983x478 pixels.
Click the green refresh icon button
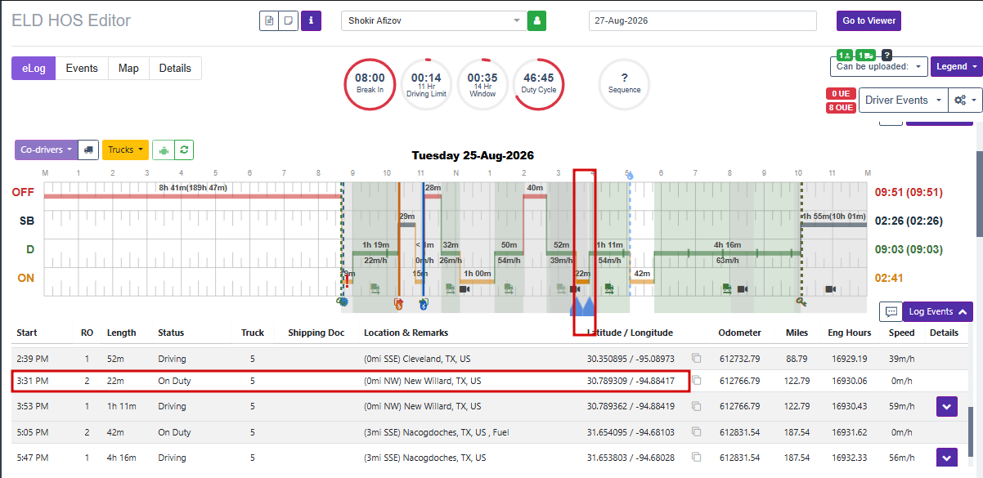pyautogui.click(x=184, y=150)
